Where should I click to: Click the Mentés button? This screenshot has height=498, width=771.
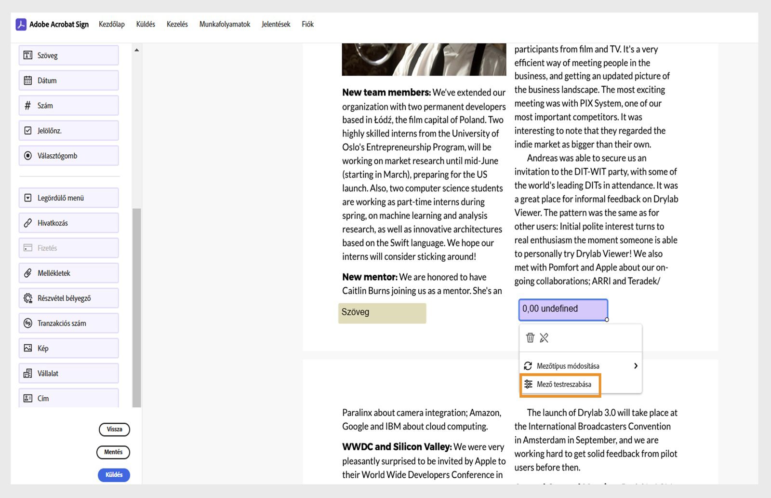coord(113,452)
